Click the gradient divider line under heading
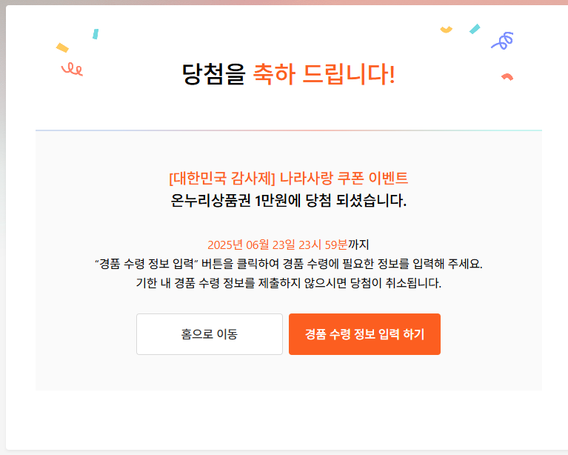This screenshot has width=568, height=455. (288, 130)
